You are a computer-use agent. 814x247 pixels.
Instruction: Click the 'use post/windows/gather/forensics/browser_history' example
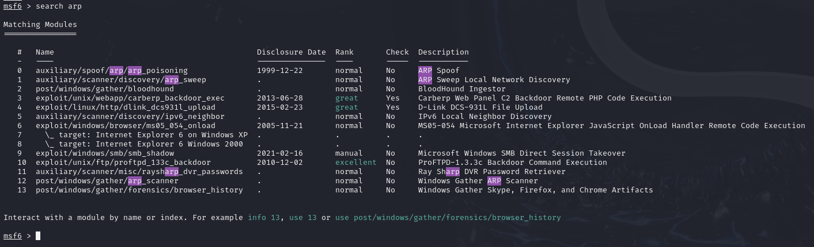448,218
